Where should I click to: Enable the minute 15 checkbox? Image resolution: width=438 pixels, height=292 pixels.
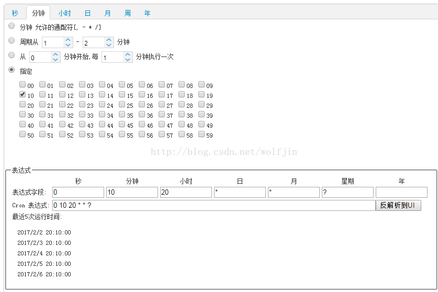tap(122, 94)
